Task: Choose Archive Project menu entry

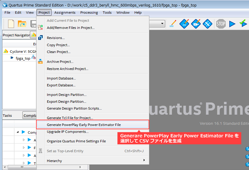Action: coord(93,62)
